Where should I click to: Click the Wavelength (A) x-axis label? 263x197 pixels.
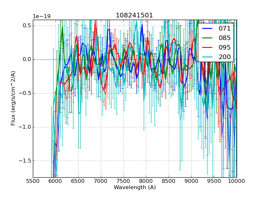coord(135,187)
